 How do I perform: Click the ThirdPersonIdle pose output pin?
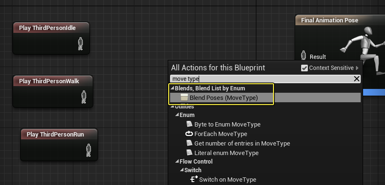[x=81, y=44]
